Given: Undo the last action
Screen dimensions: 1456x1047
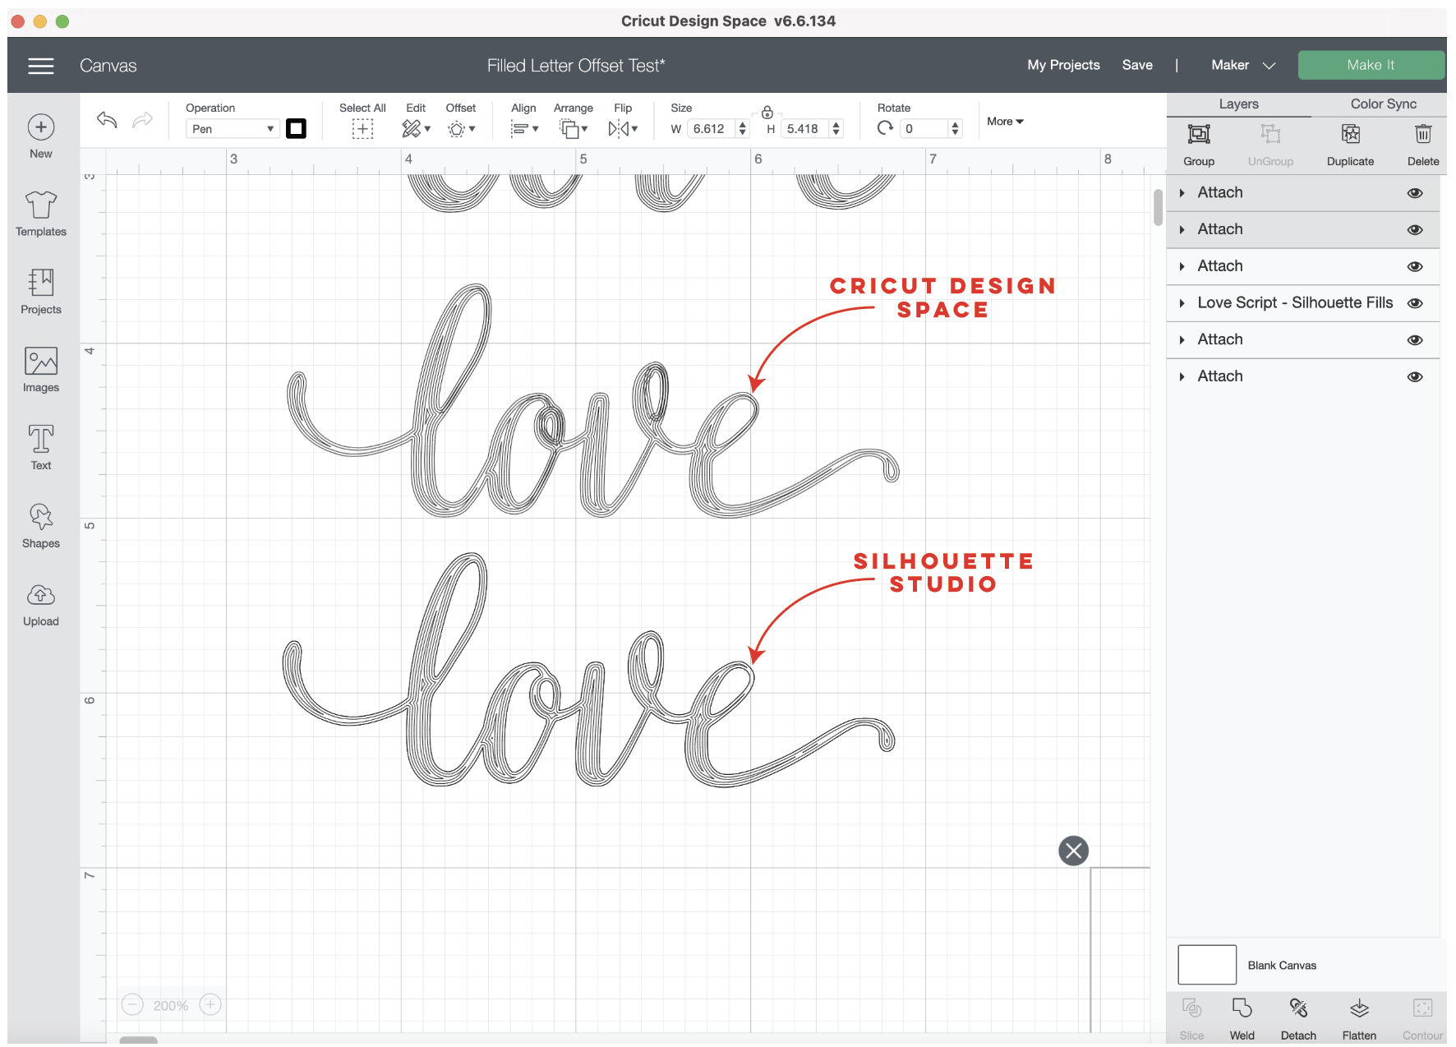Looking at the screenshot, I should click(107, 120).
